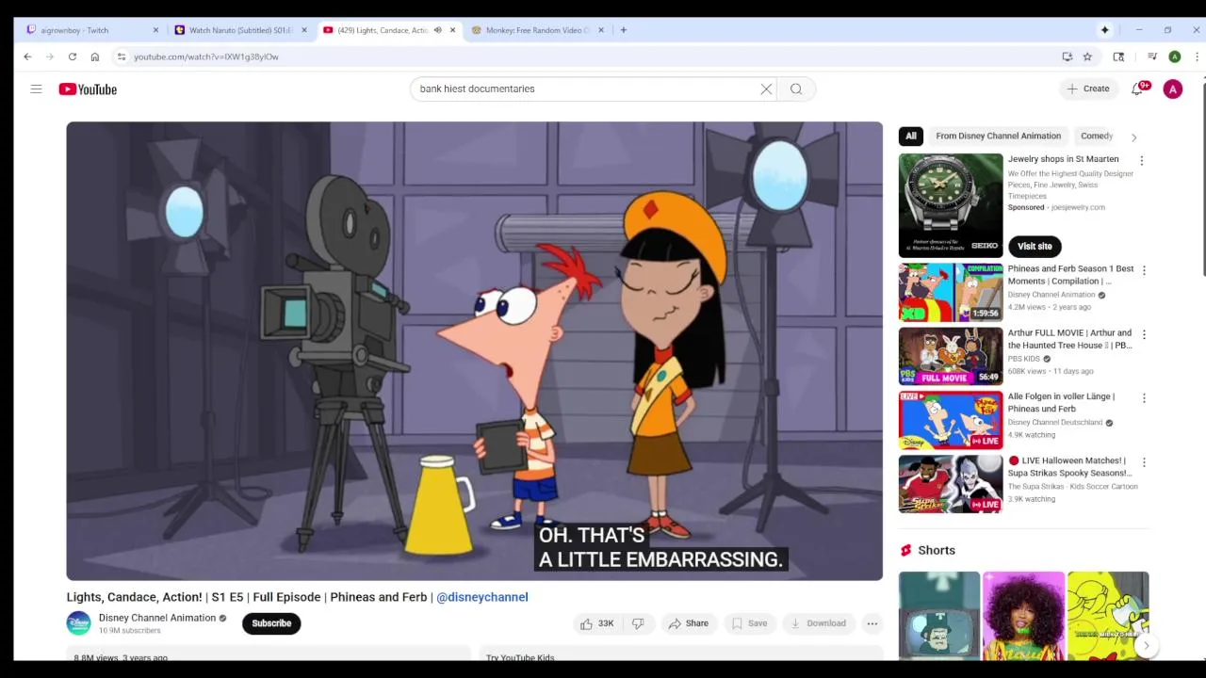
Task: Open Disney Channel Animation channel avatar
Action: pos(78,623)
